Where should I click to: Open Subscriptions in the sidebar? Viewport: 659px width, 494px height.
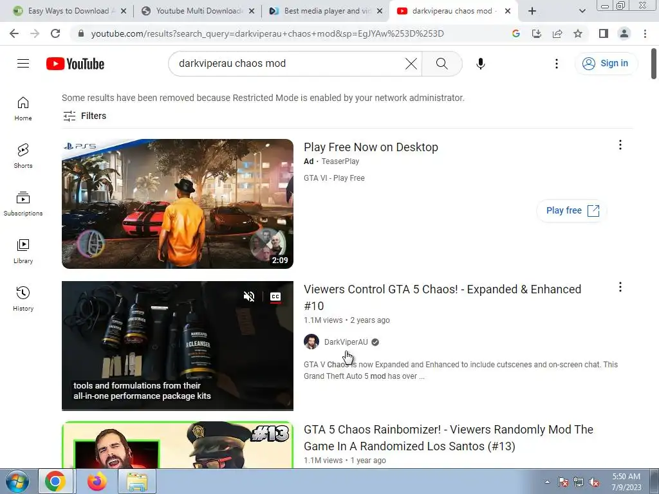pyautogui.click(x=23, y=204)
